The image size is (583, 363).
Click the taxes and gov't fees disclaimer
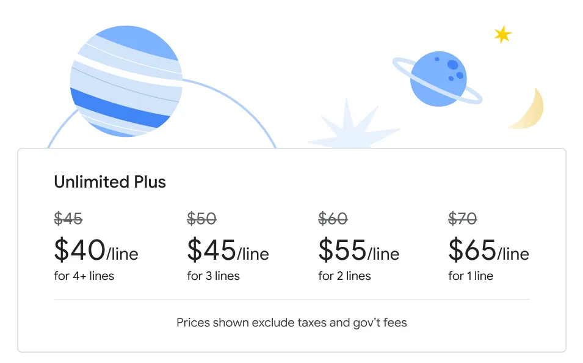pyautogui.click(x=292, y=322)
